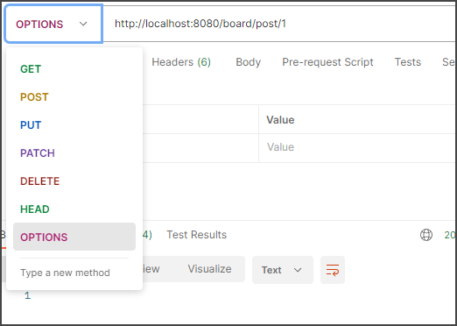The width and height of the screenshot is (457, 326).
Task: Open the Test Results response tab
Action: pos(197,235)
